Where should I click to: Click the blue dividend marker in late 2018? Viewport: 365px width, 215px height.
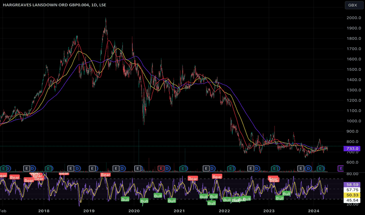77,168
